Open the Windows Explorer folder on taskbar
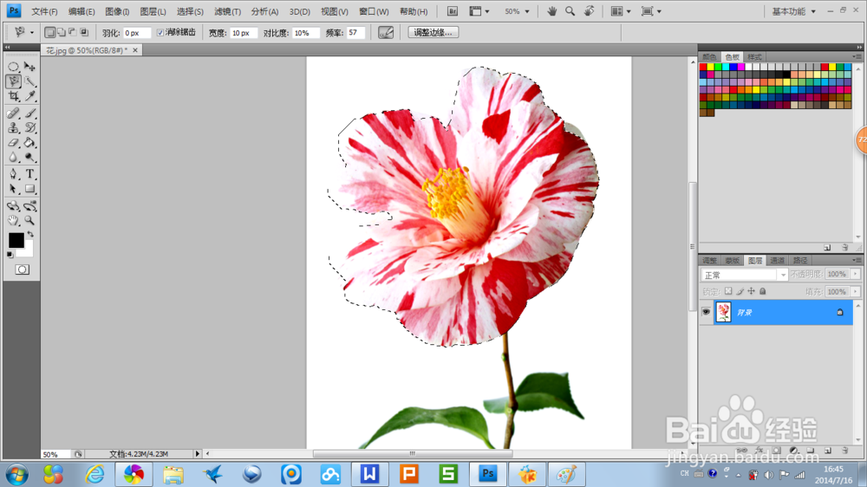This screenshot has width=867, height=487. click(x=173, y=474)
